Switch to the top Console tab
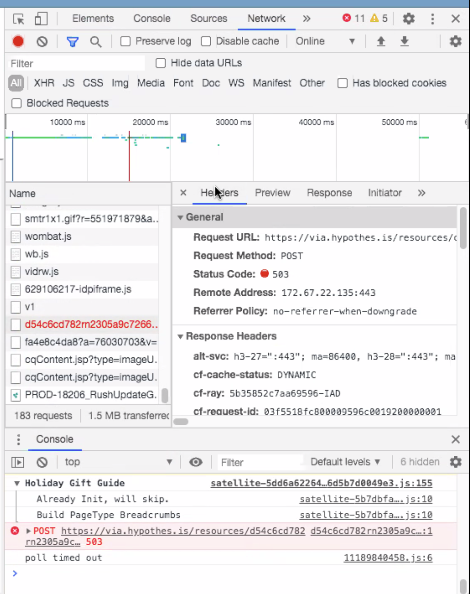470x594 pixels. click(x=152, y=19)
